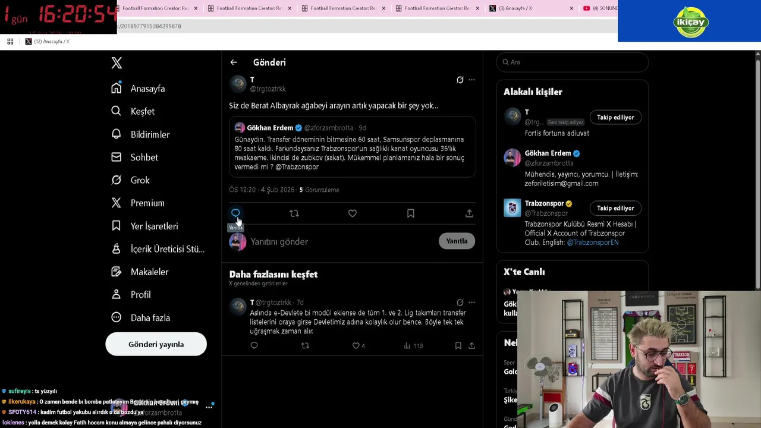The image size is (761, 428).
Task: Repost the e-Devlet post
Action: [305, 345]
